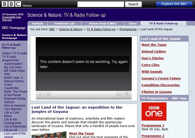Open Science & Nature Homepage link

click(x=14, y=37)
